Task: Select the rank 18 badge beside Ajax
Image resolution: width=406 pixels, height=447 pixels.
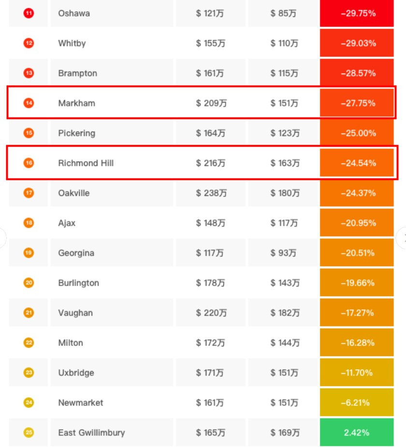Action: tap(29, 223)
